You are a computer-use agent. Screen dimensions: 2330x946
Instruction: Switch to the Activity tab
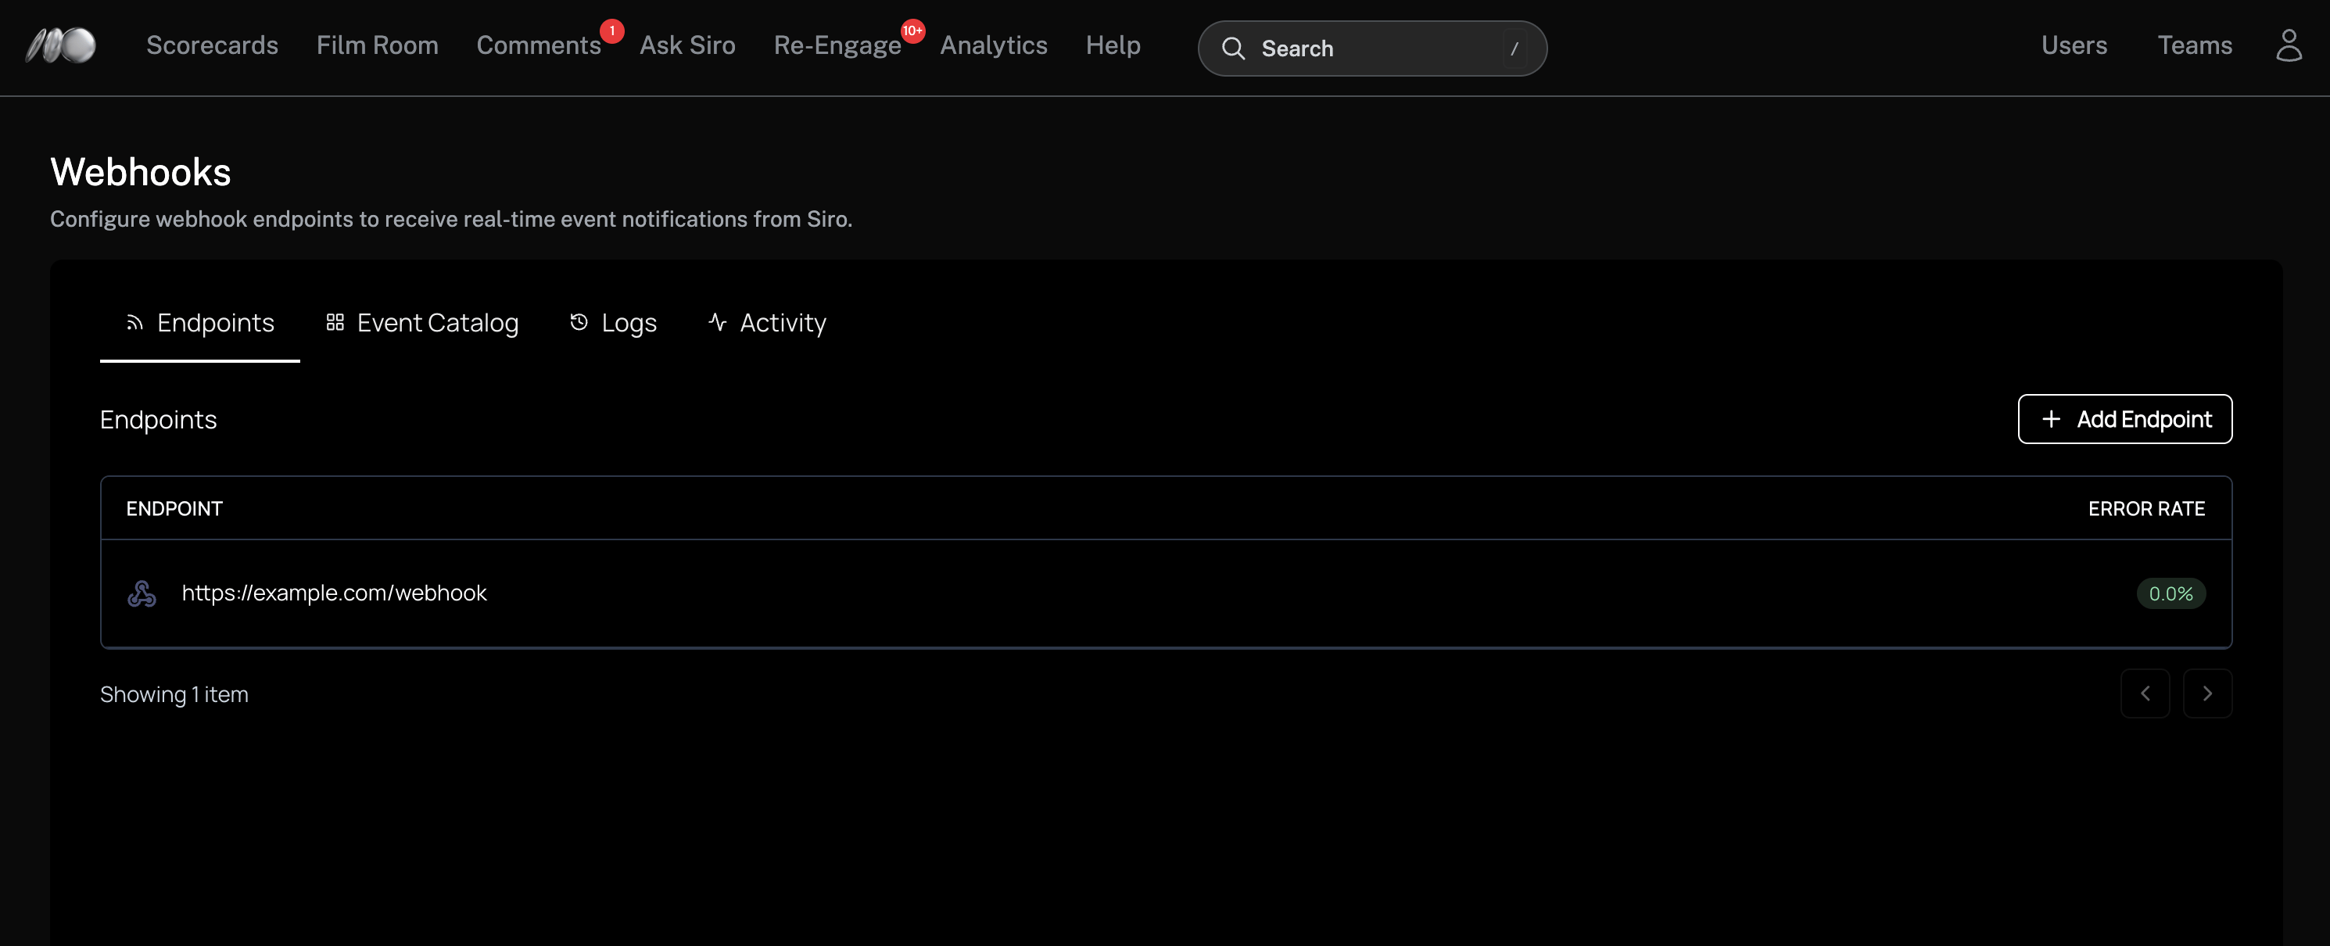click(x=767, y=323)
